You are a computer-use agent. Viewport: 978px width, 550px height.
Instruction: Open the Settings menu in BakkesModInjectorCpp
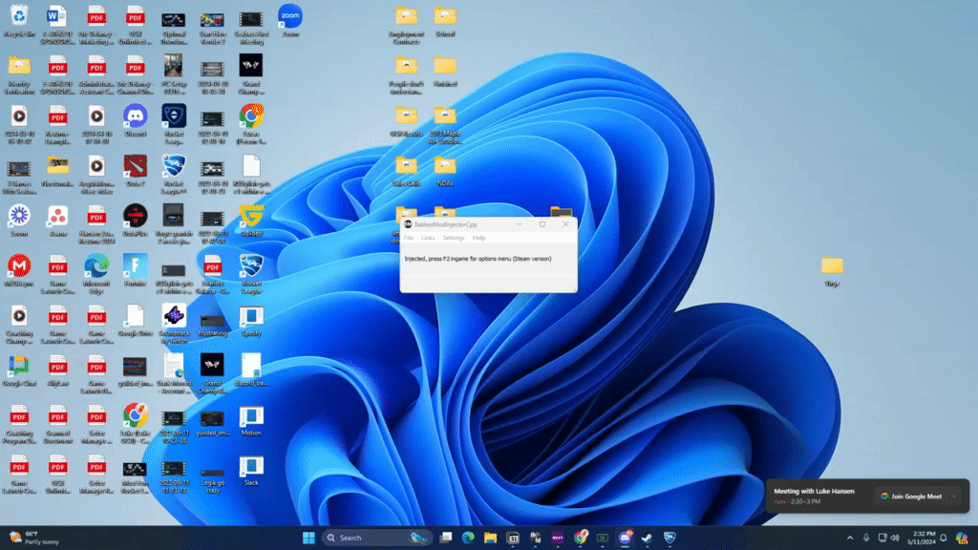[454, 238]
